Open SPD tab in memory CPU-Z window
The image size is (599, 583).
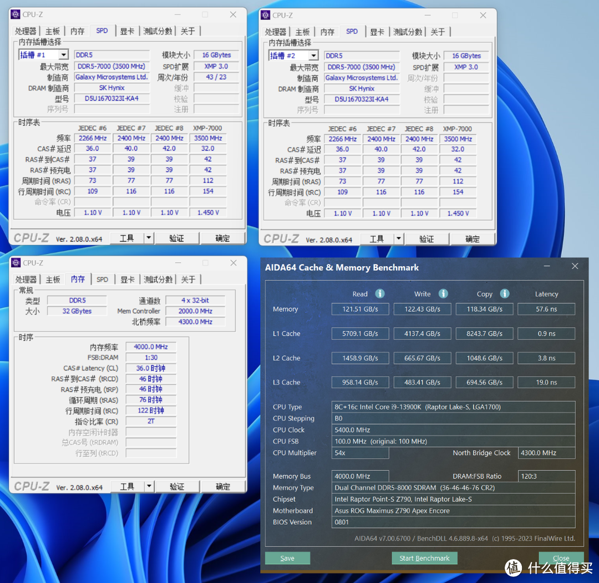(x=102, y=280)
